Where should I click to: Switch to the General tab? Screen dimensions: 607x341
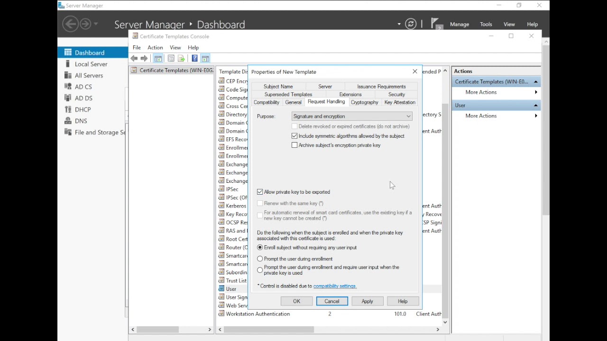293,102
